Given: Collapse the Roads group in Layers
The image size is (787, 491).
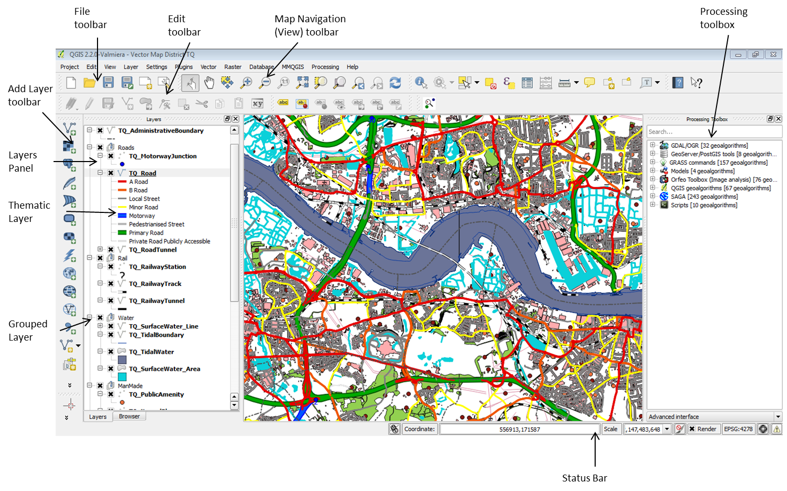Looking at the screenshot, I should click(x=90, y=147).
